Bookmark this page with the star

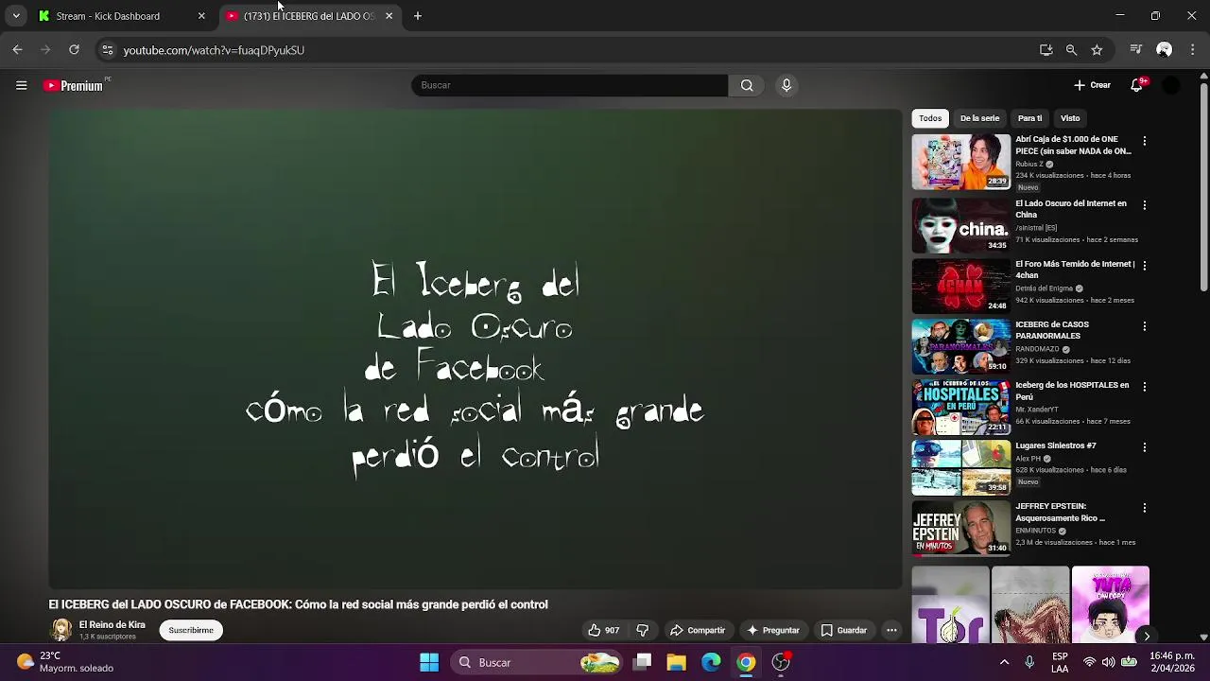[1097, 50]
